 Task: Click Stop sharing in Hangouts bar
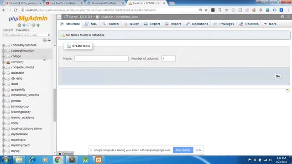[x=183, y=150]
